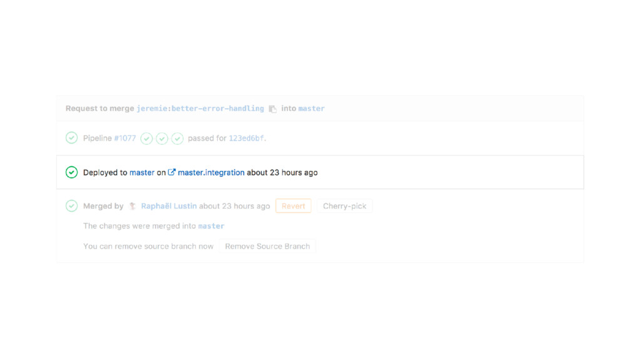Open master environment link in Deployed row
The height and width of the screenshot is (360, 641).
142,172
